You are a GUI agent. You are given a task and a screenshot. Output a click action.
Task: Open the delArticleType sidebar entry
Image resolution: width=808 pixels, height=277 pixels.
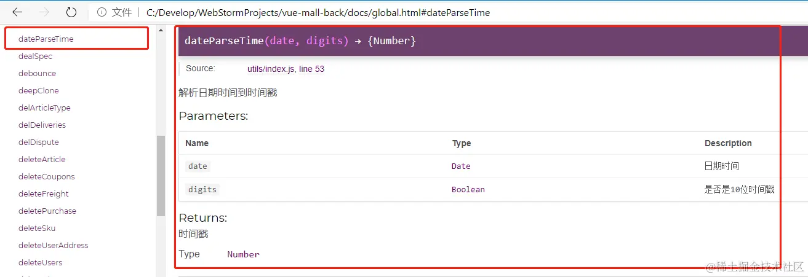44,107
